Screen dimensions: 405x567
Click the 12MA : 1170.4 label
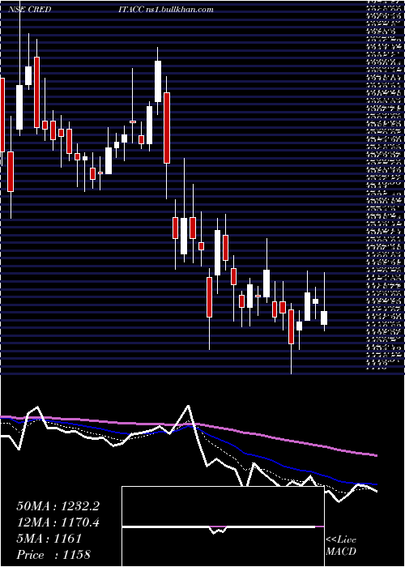(58, 522)
